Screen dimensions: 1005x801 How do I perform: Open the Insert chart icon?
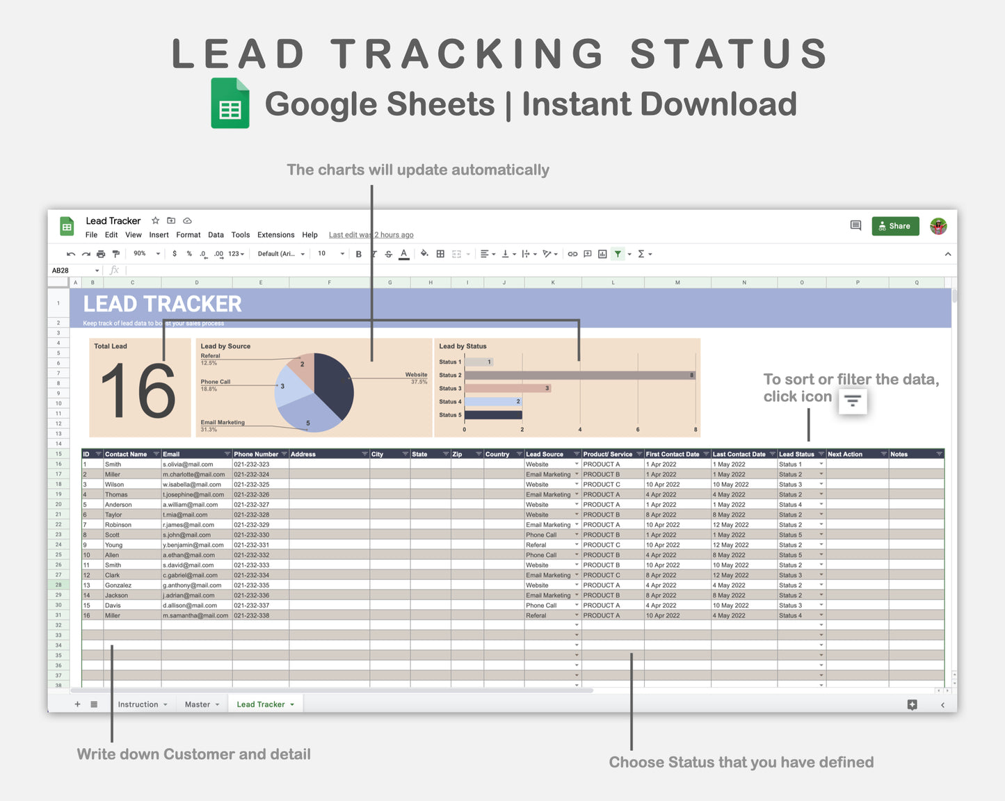[x=602, y=253]
